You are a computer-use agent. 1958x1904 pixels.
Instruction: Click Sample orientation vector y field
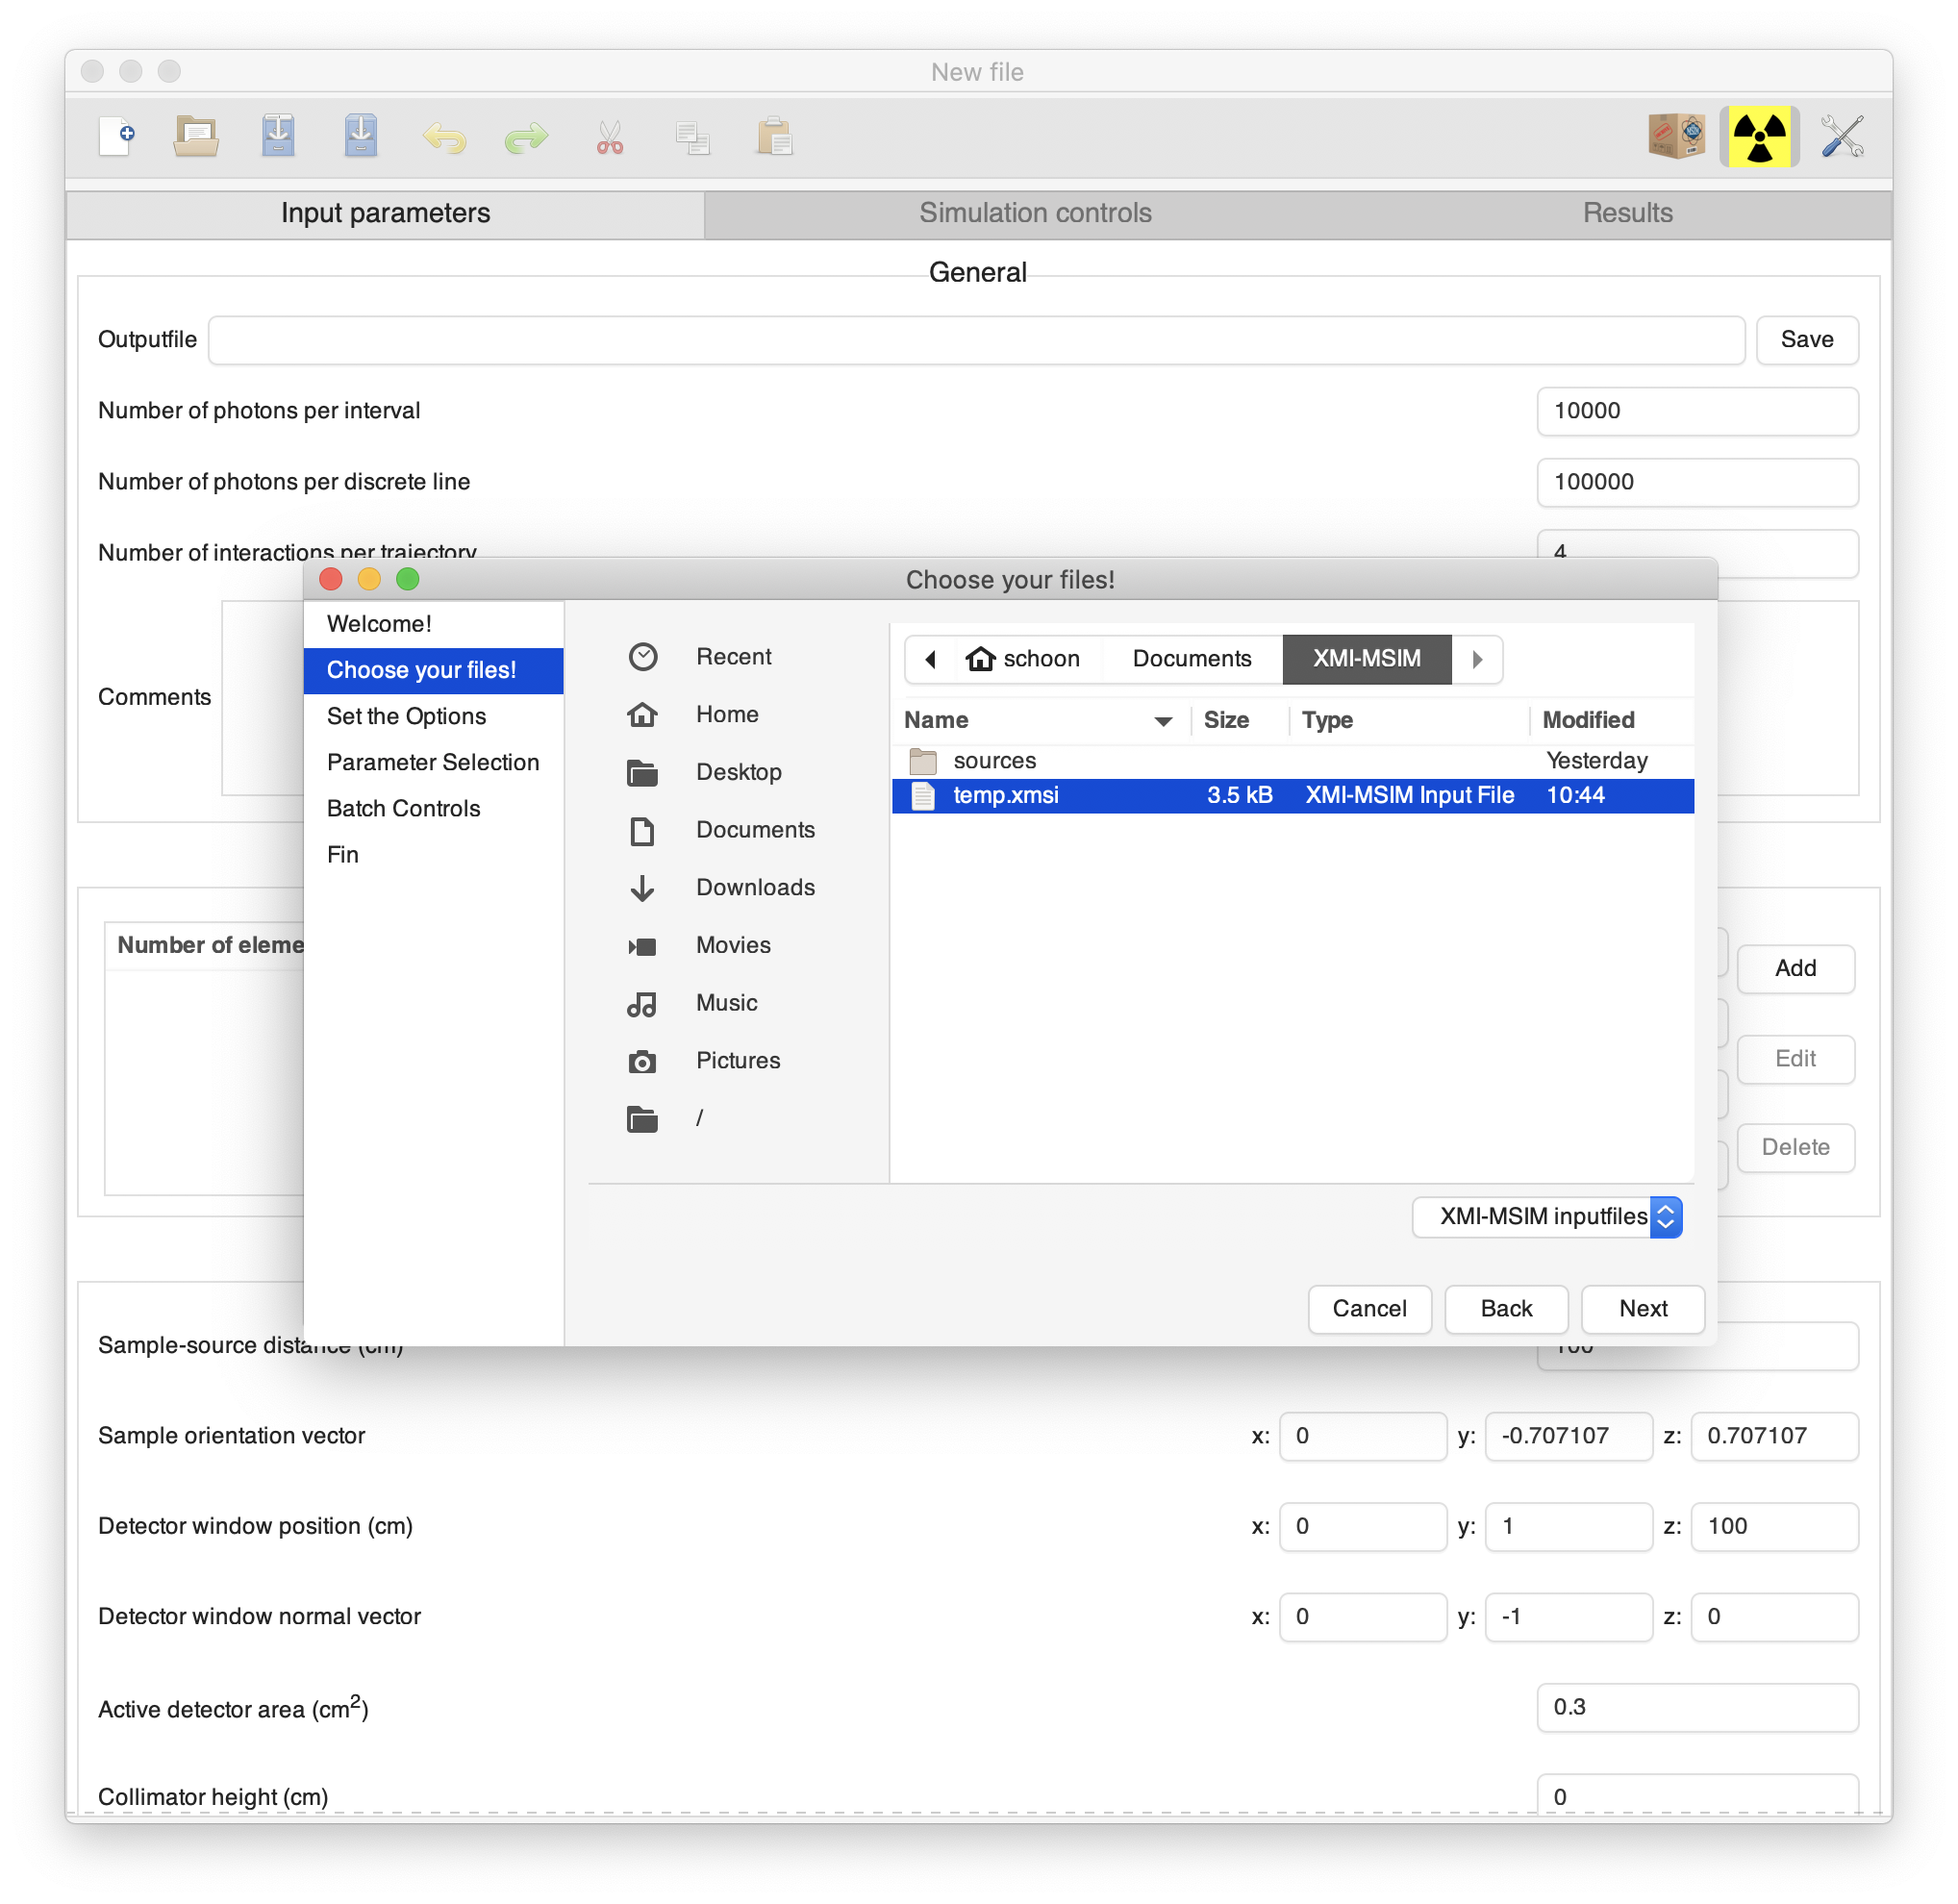pyautogui.click(x=1568, y=1436)
